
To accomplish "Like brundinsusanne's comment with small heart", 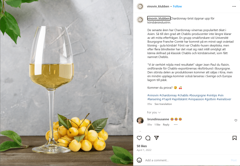I will pyautogui.click(x=236, y=120).
